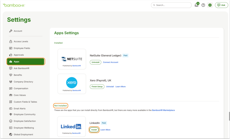Viewport: 230px width, 139px height.
Task: Click the Not Installed section label
Action: 61,106
